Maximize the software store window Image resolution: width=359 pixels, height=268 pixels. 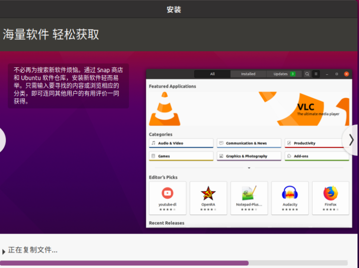[337, 74]
